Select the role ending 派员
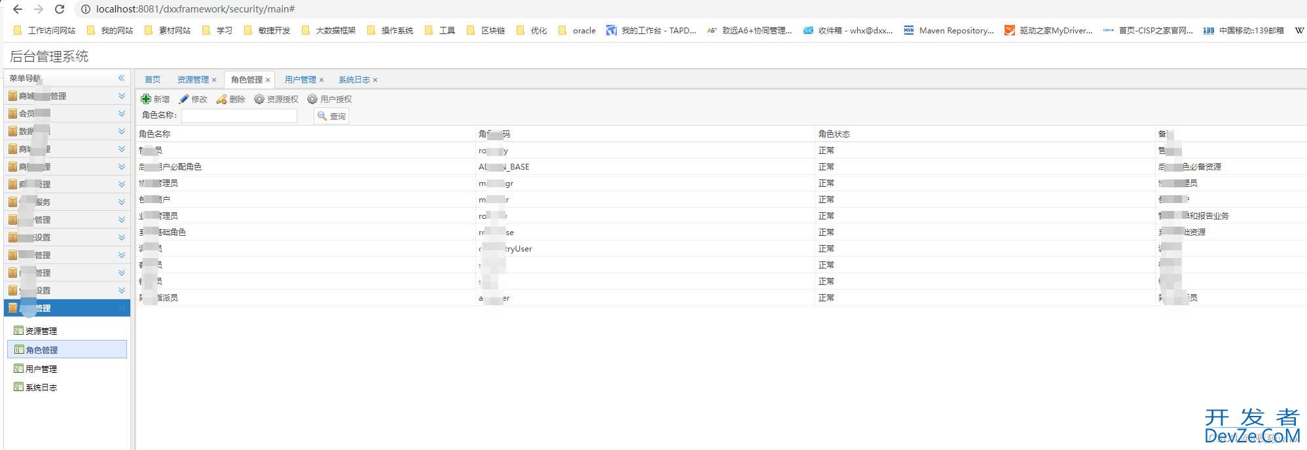Image resolution: width=1307 pixels, height=450 pixels. [721, 297]
